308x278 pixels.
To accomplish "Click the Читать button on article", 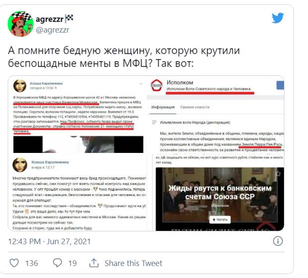I will [x=220, y=219].
